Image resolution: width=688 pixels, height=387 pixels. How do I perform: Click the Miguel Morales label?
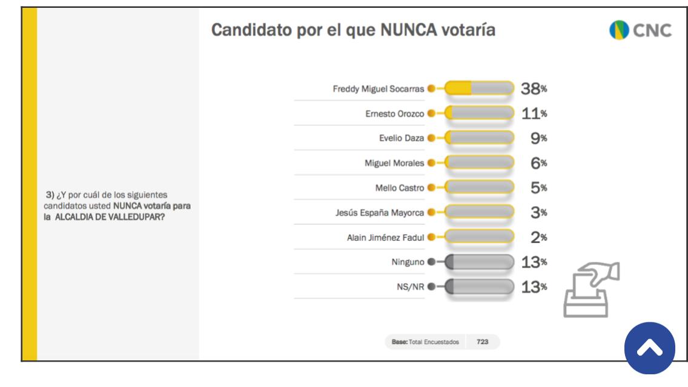coord(395,163)
